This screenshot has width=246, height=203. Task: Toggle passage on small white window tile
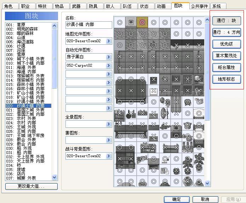[x=154, y=91]
